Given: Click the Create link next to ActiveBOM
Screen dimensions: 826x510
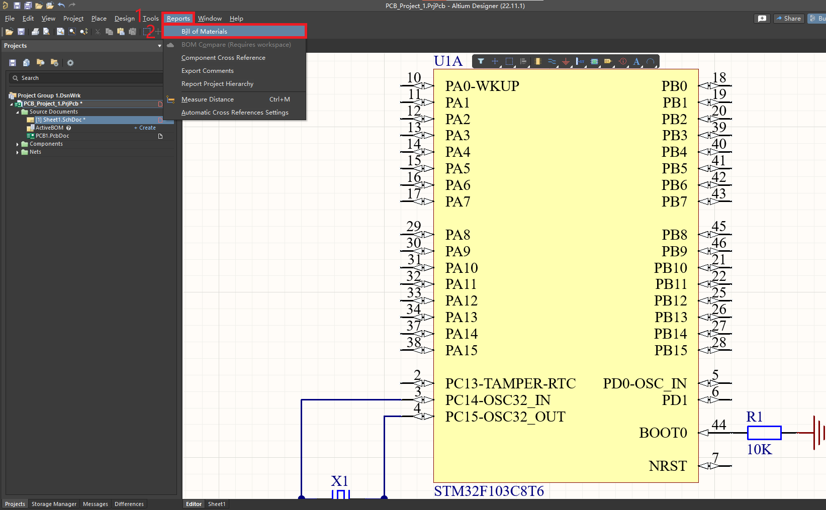Looking at the screenshot, I should coord(145,128).
